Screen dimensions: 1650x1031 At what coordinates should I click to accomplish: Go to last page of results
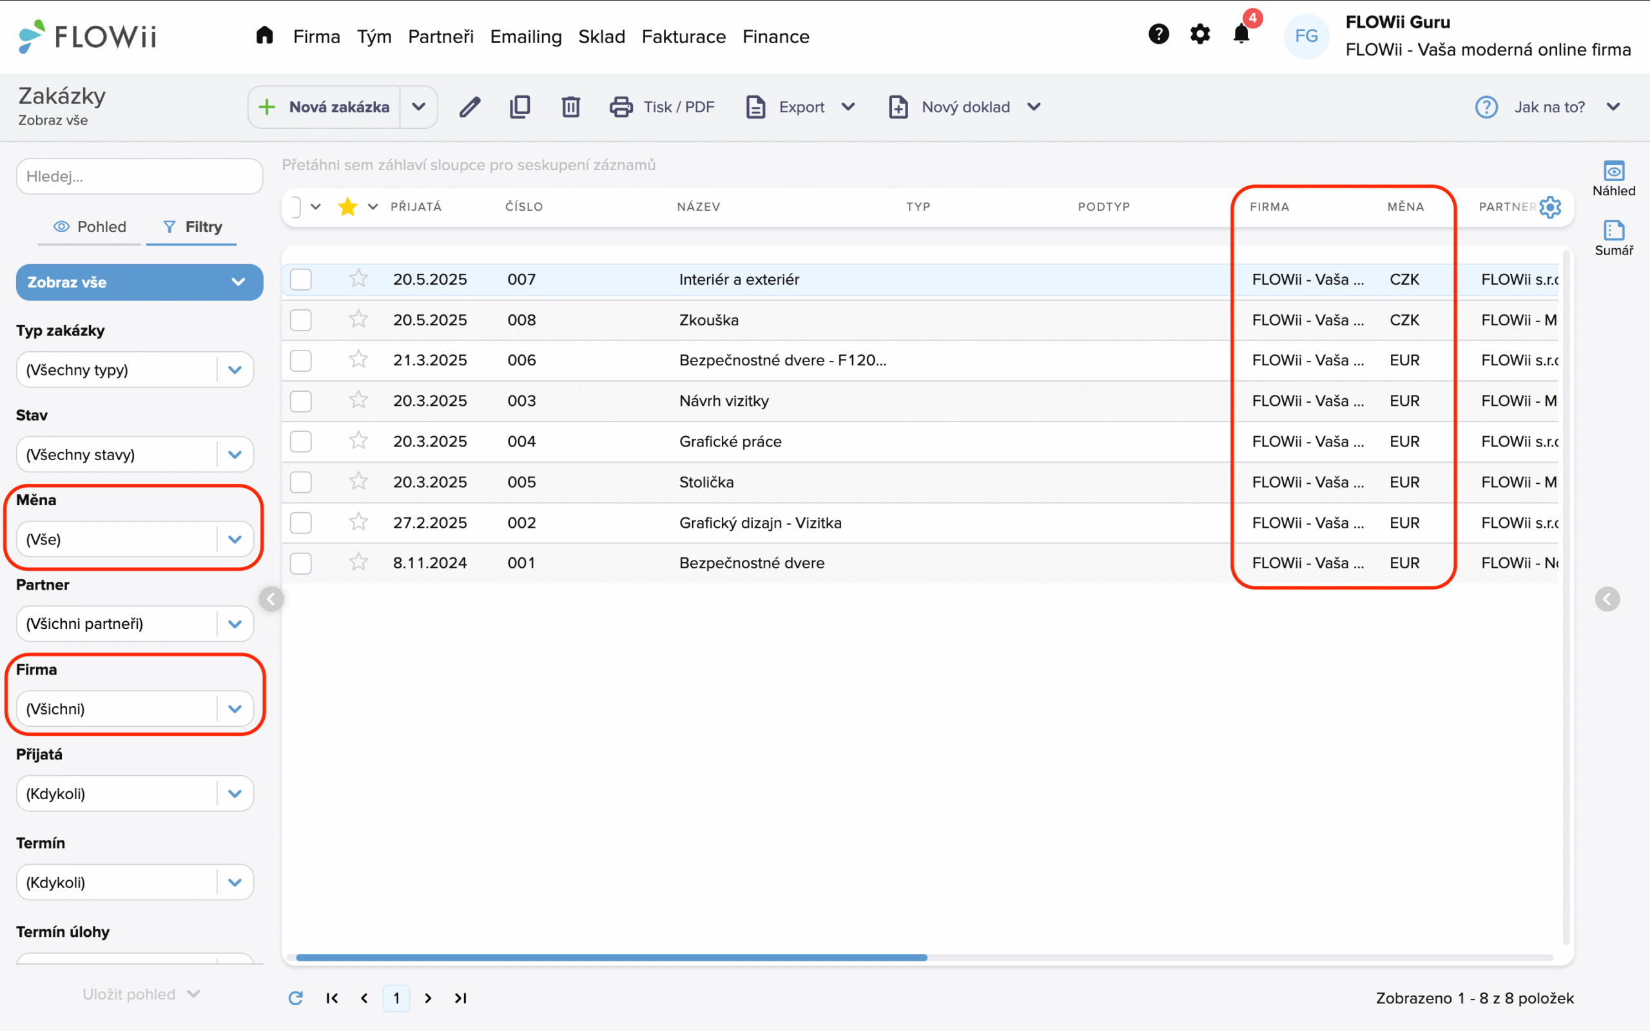461,997
